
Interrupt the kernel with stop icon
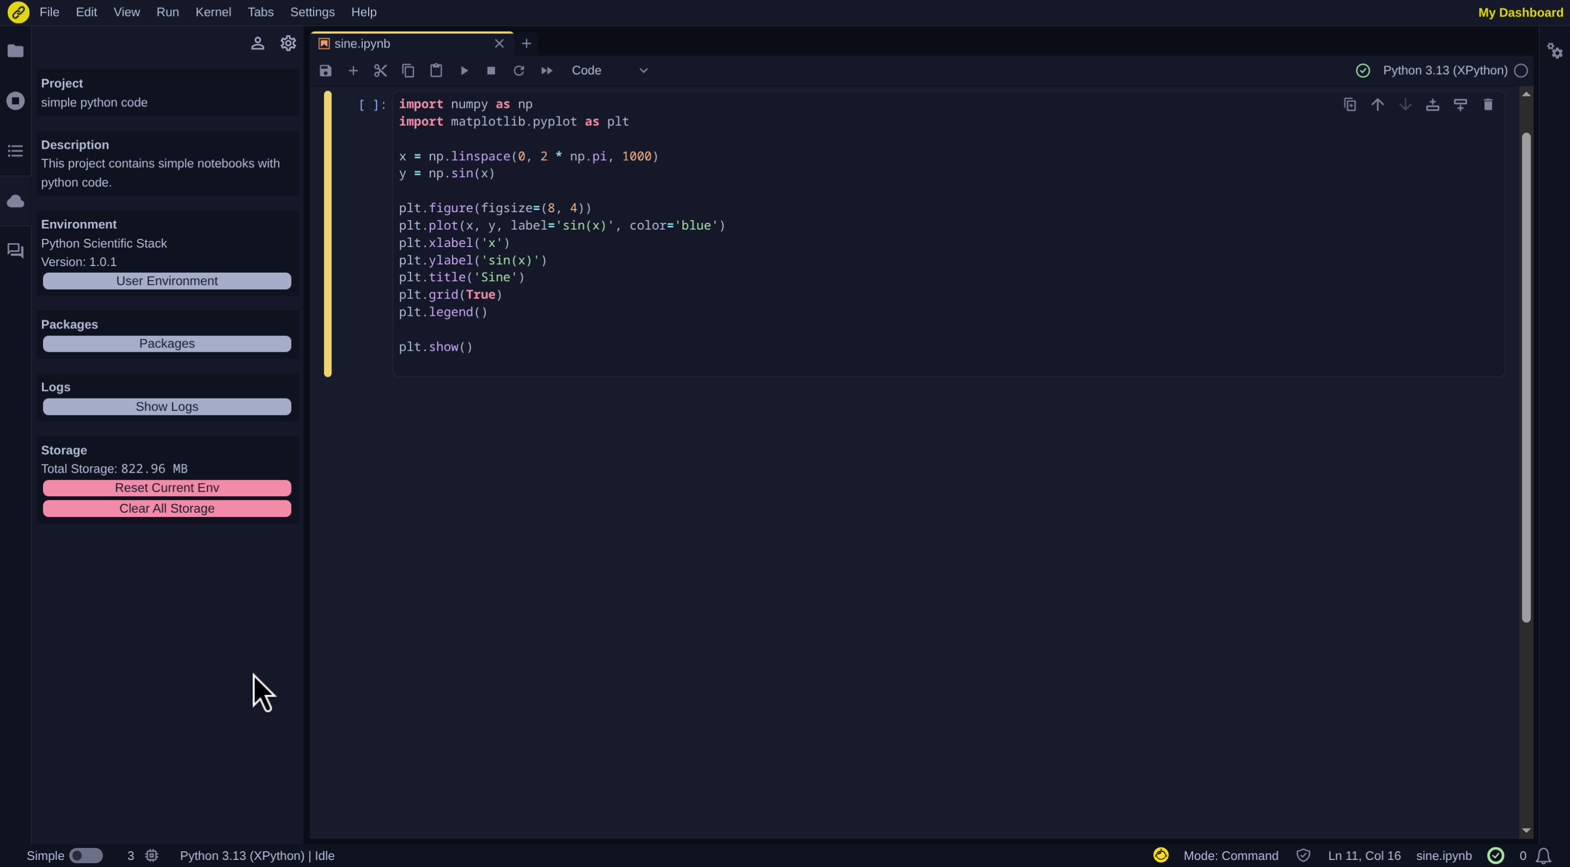491,70
